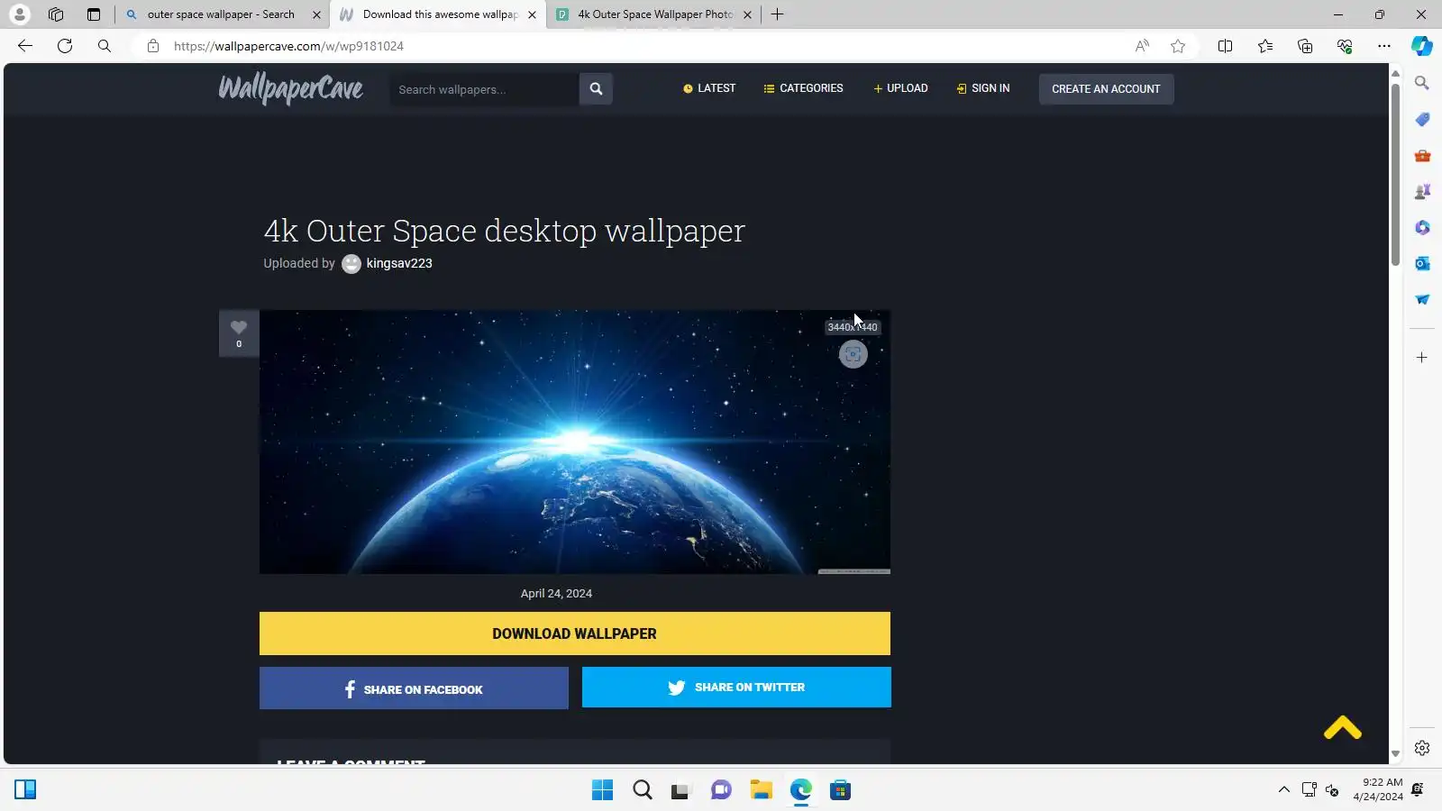
Task: Click the page vertical scrollbar thumb
Action: point(1395,174)
